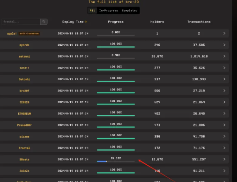Click the Transactions column header
This screenshot has width=237, height=182.
(x=199, y=22)
